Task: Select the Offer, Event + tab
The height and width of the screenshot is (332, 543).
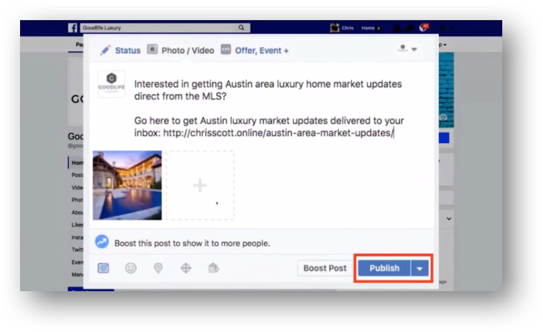Action: [262, 51]
